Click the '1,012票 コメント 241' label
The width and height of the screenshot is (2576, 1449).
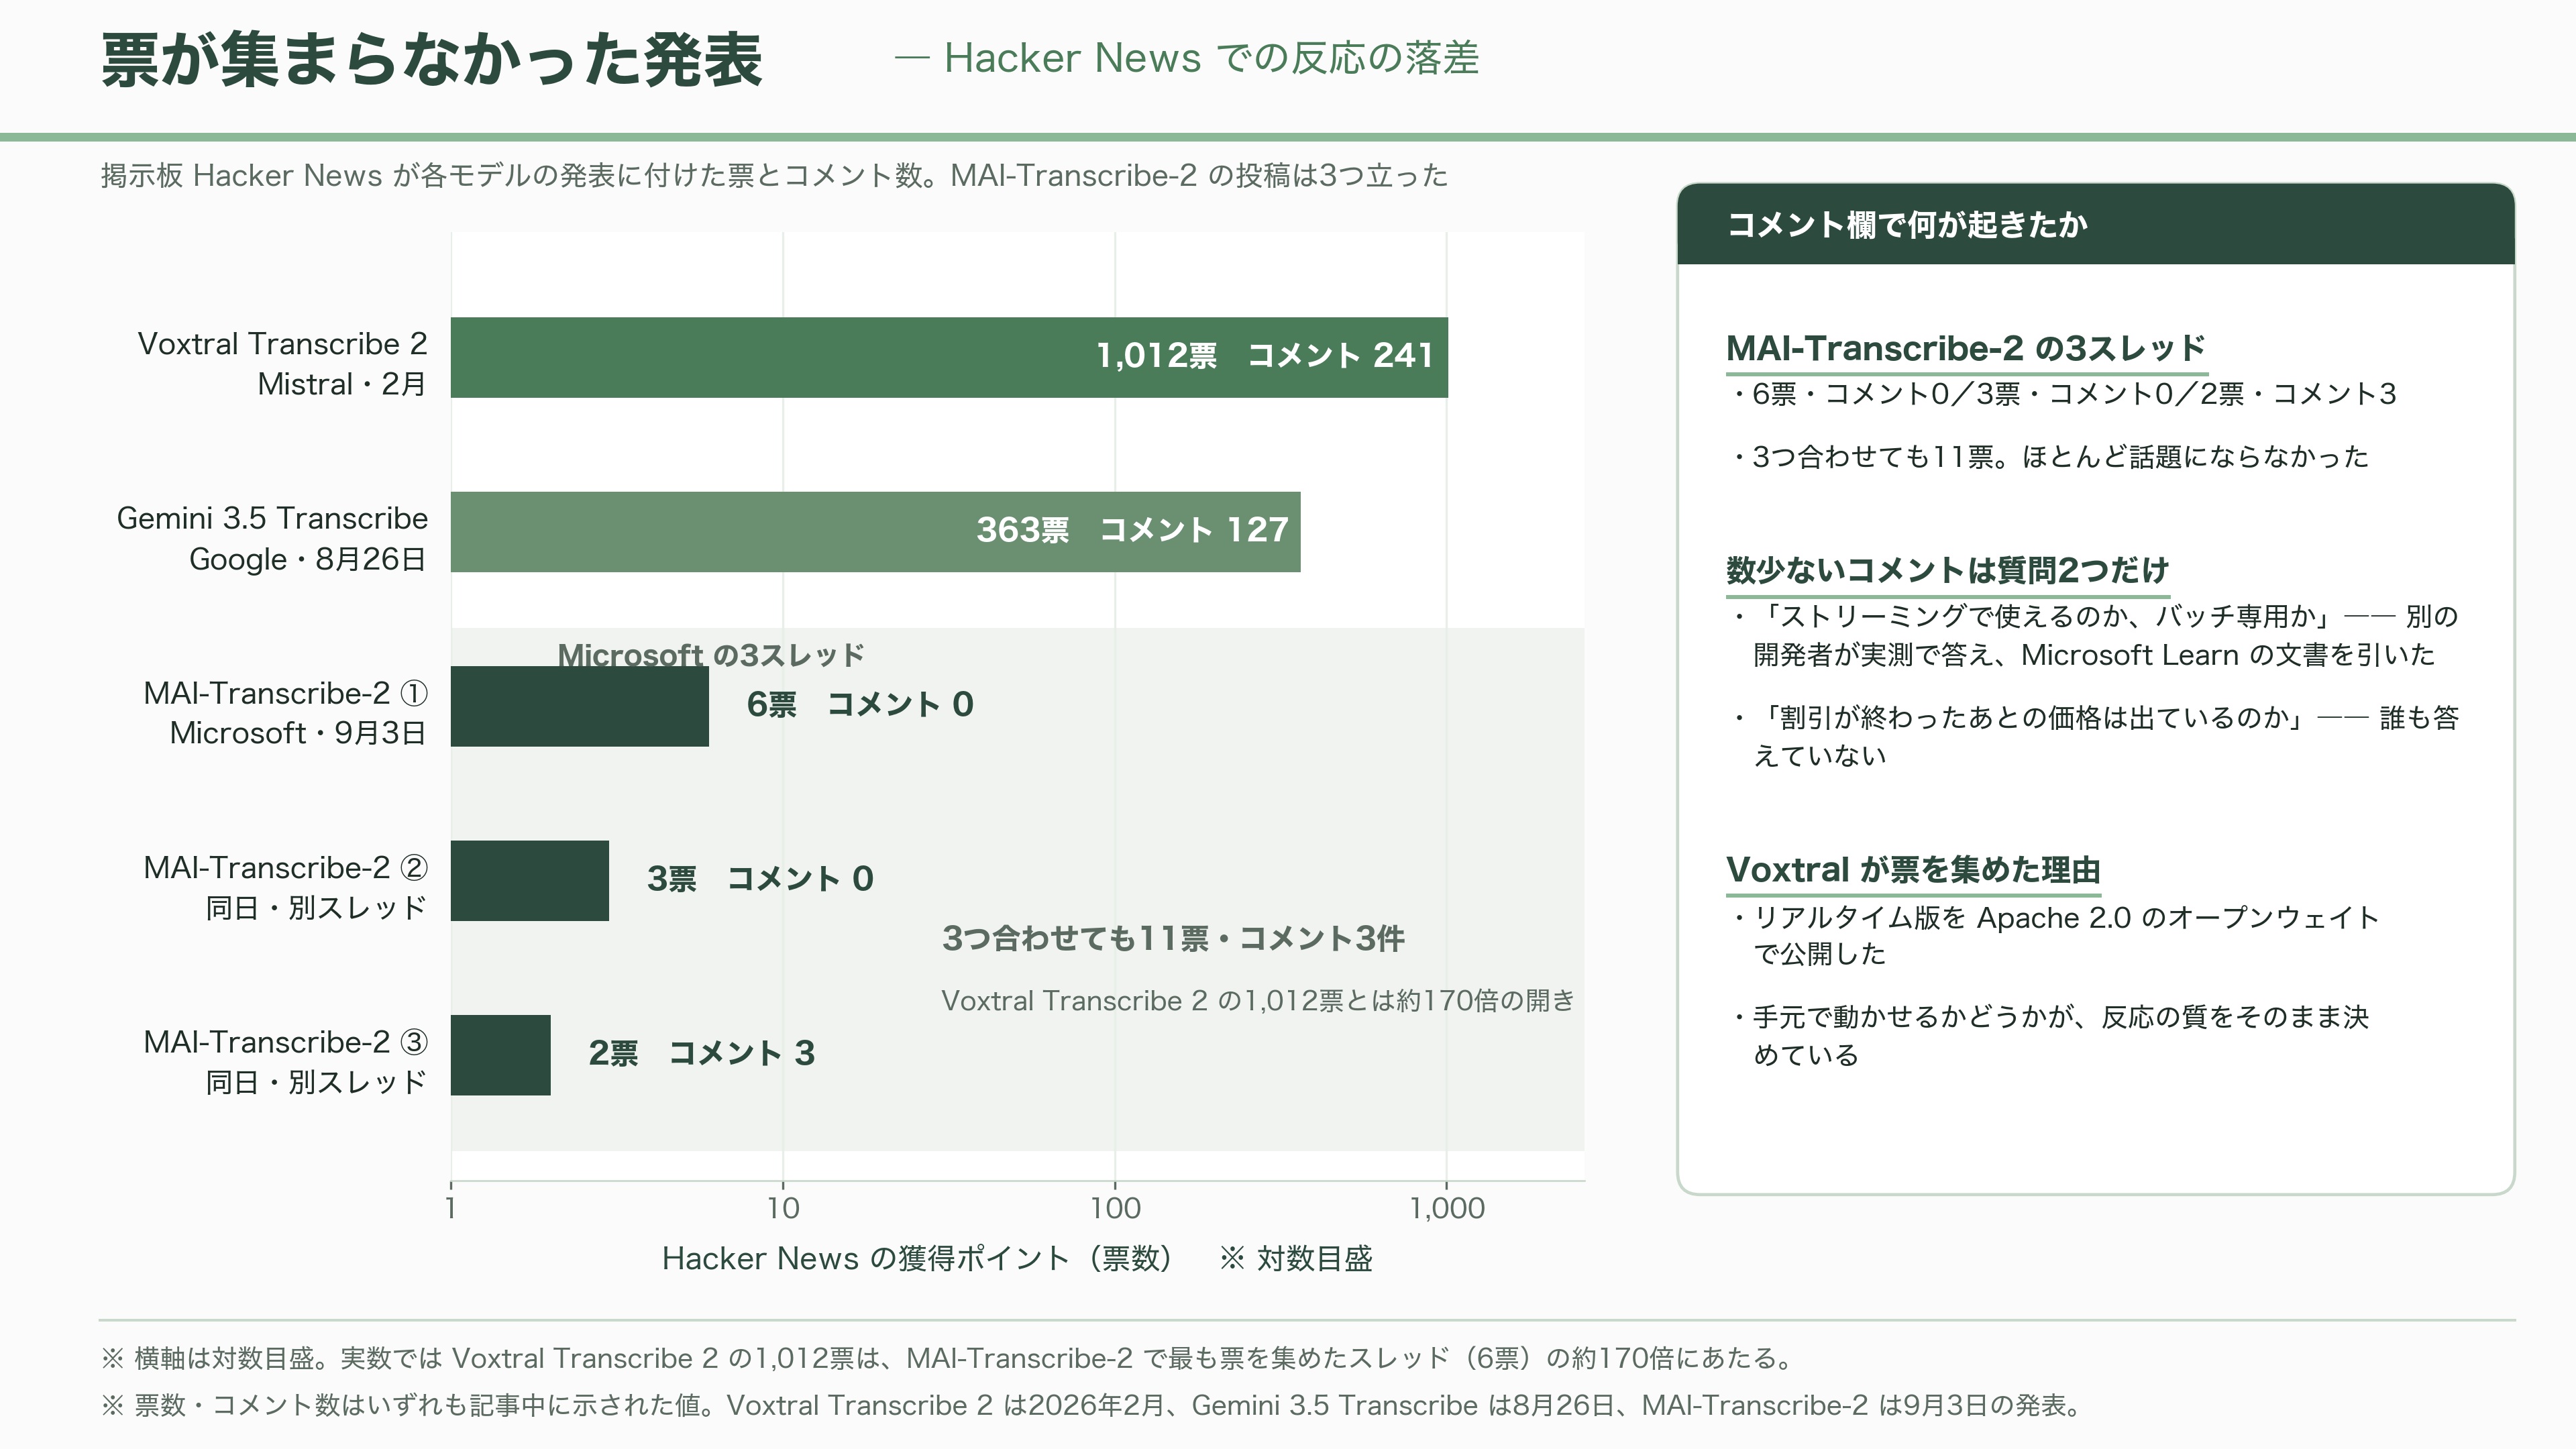tap(1265, 356)
